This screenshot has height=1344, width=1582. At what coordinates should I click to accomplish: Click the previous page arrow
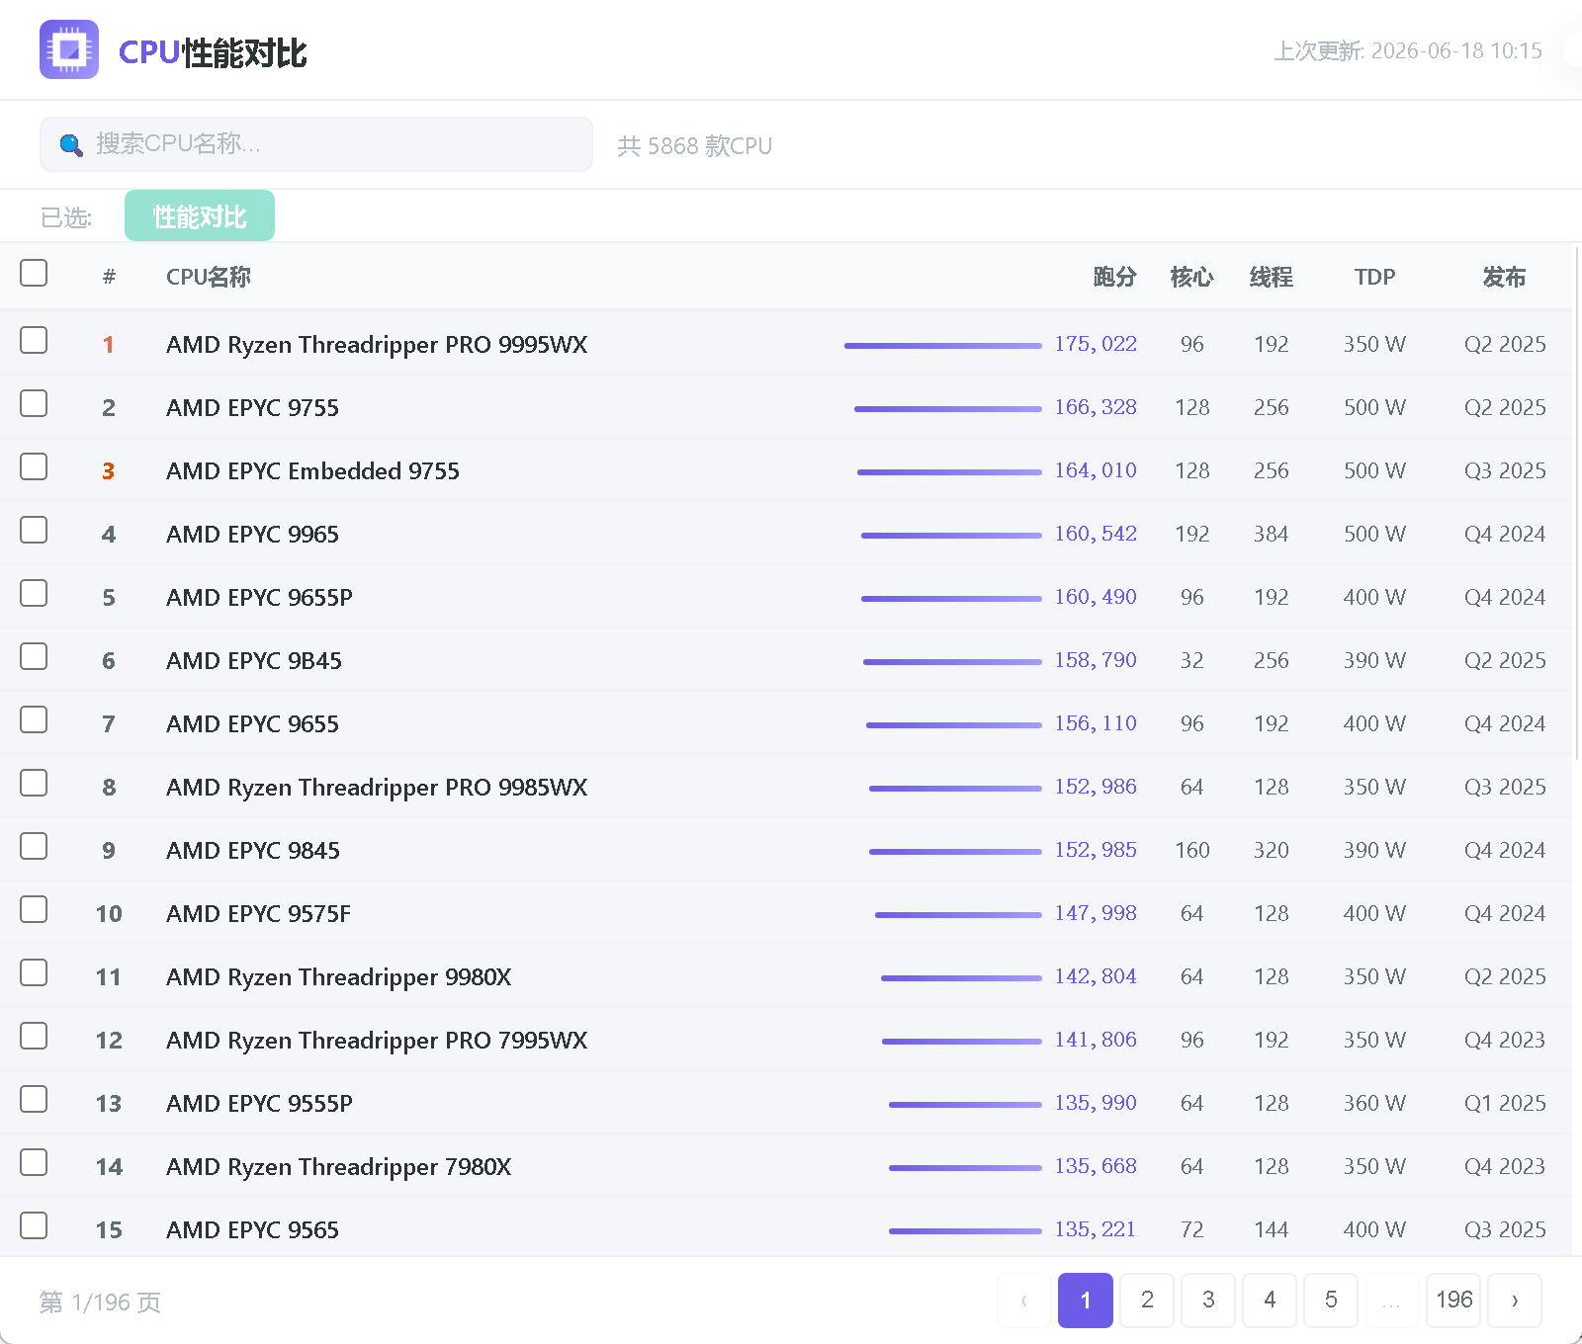point(1024,1301)
